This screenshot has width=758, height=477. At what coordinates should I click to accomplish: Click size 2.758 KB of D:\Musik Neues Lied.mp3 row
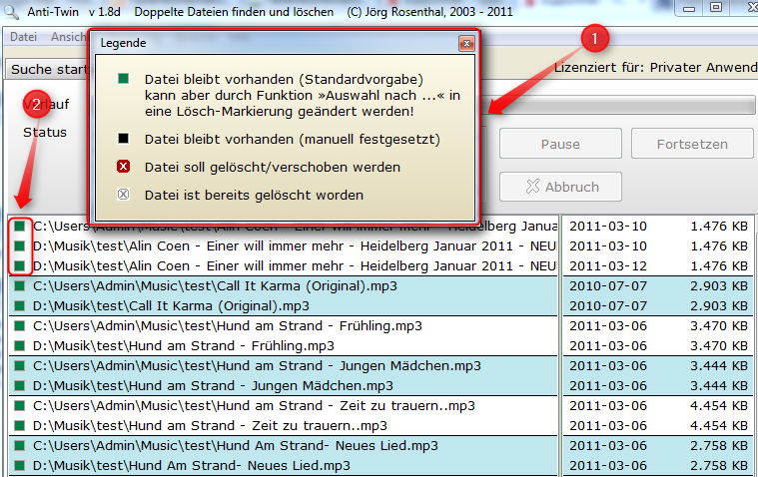click(x=719, y=466)
